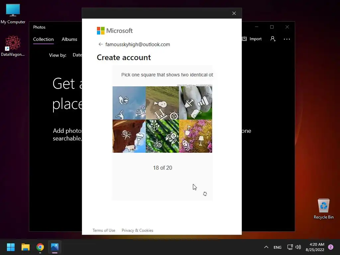Close the Photos window

(287, 27)
